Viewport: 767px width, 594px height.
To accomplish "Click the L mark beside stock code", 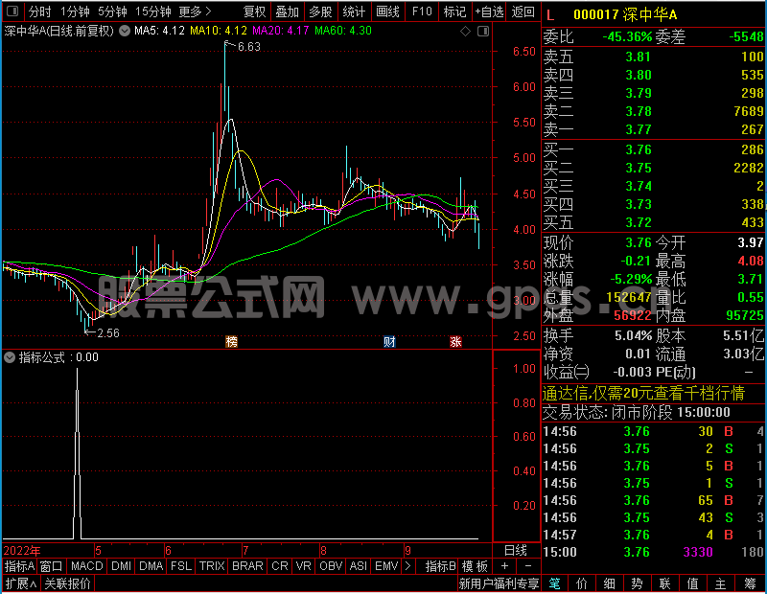I will [x=550, y=15].
